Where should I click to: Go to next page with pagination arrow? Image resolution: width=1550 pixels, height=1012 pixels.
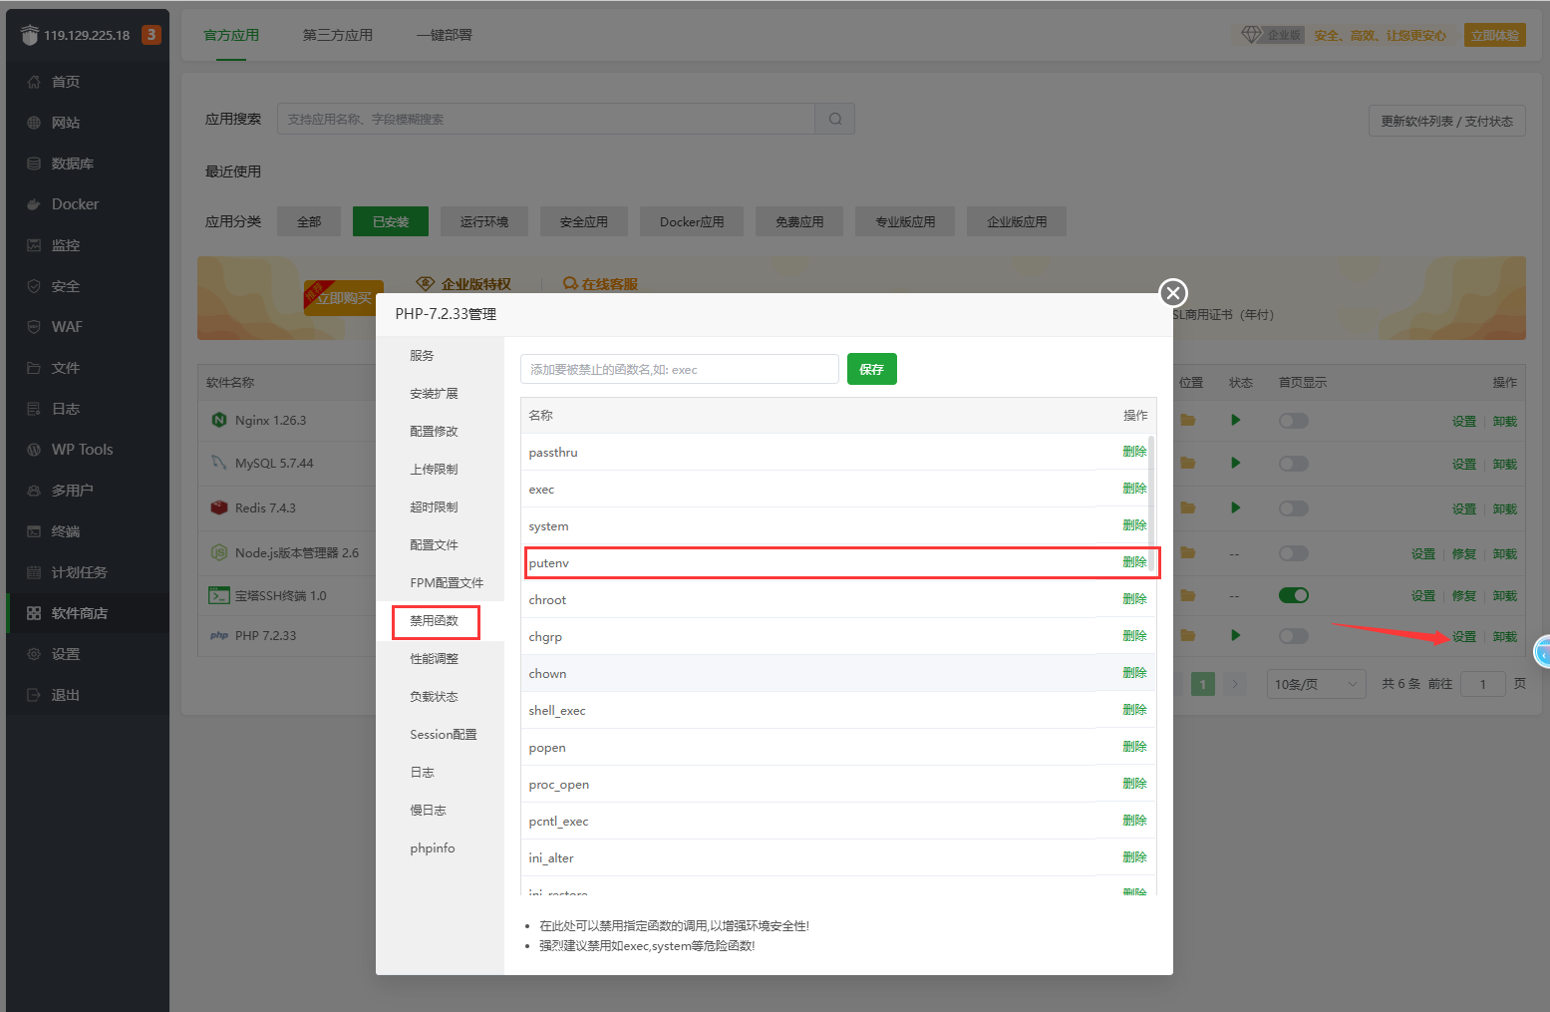click(x=1235, y=684)
